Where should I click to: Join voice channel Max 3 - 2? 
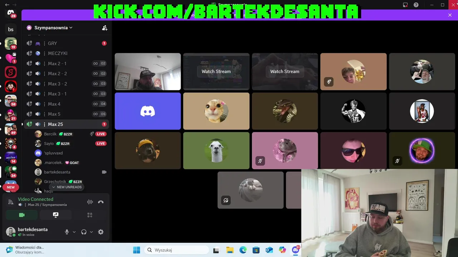coord(66,84)
